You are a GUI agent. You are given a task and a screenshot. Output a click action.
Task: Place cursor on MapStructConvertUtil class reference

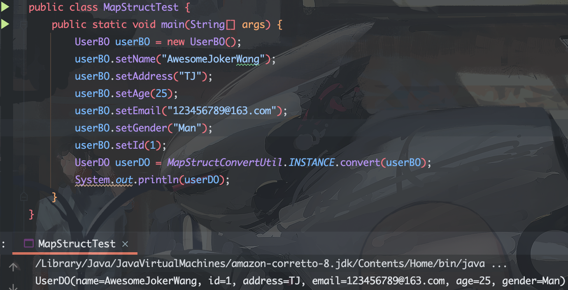225,163
